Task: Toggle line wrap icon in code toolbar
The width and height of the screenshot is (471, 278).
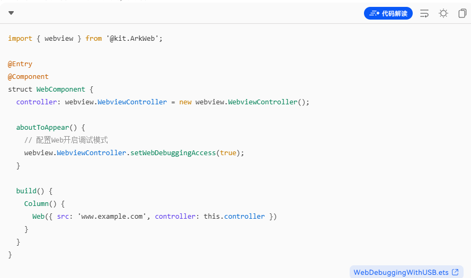Action: [x=424, y=14]
